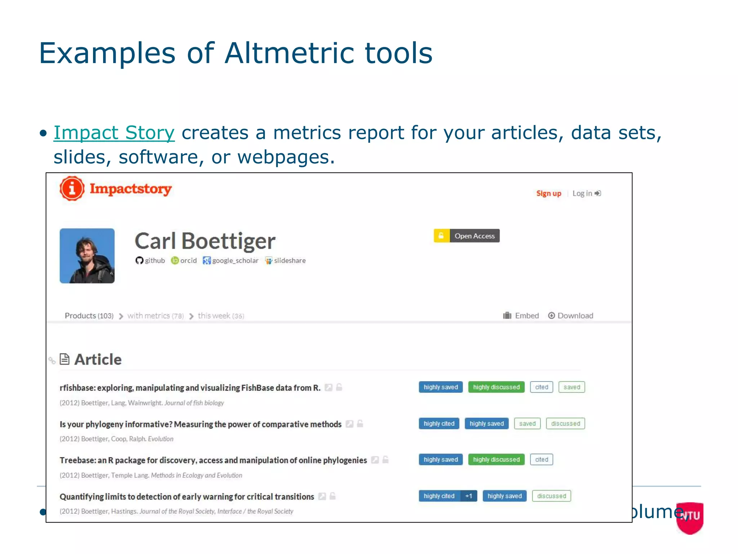Click lock icon on phylogeny informative row
Screen dimensions: 738x554
(x=360, y=424)
